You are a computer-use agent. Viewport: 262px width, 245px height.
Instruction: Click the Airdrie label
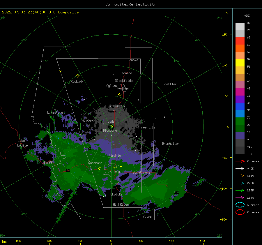115,156
